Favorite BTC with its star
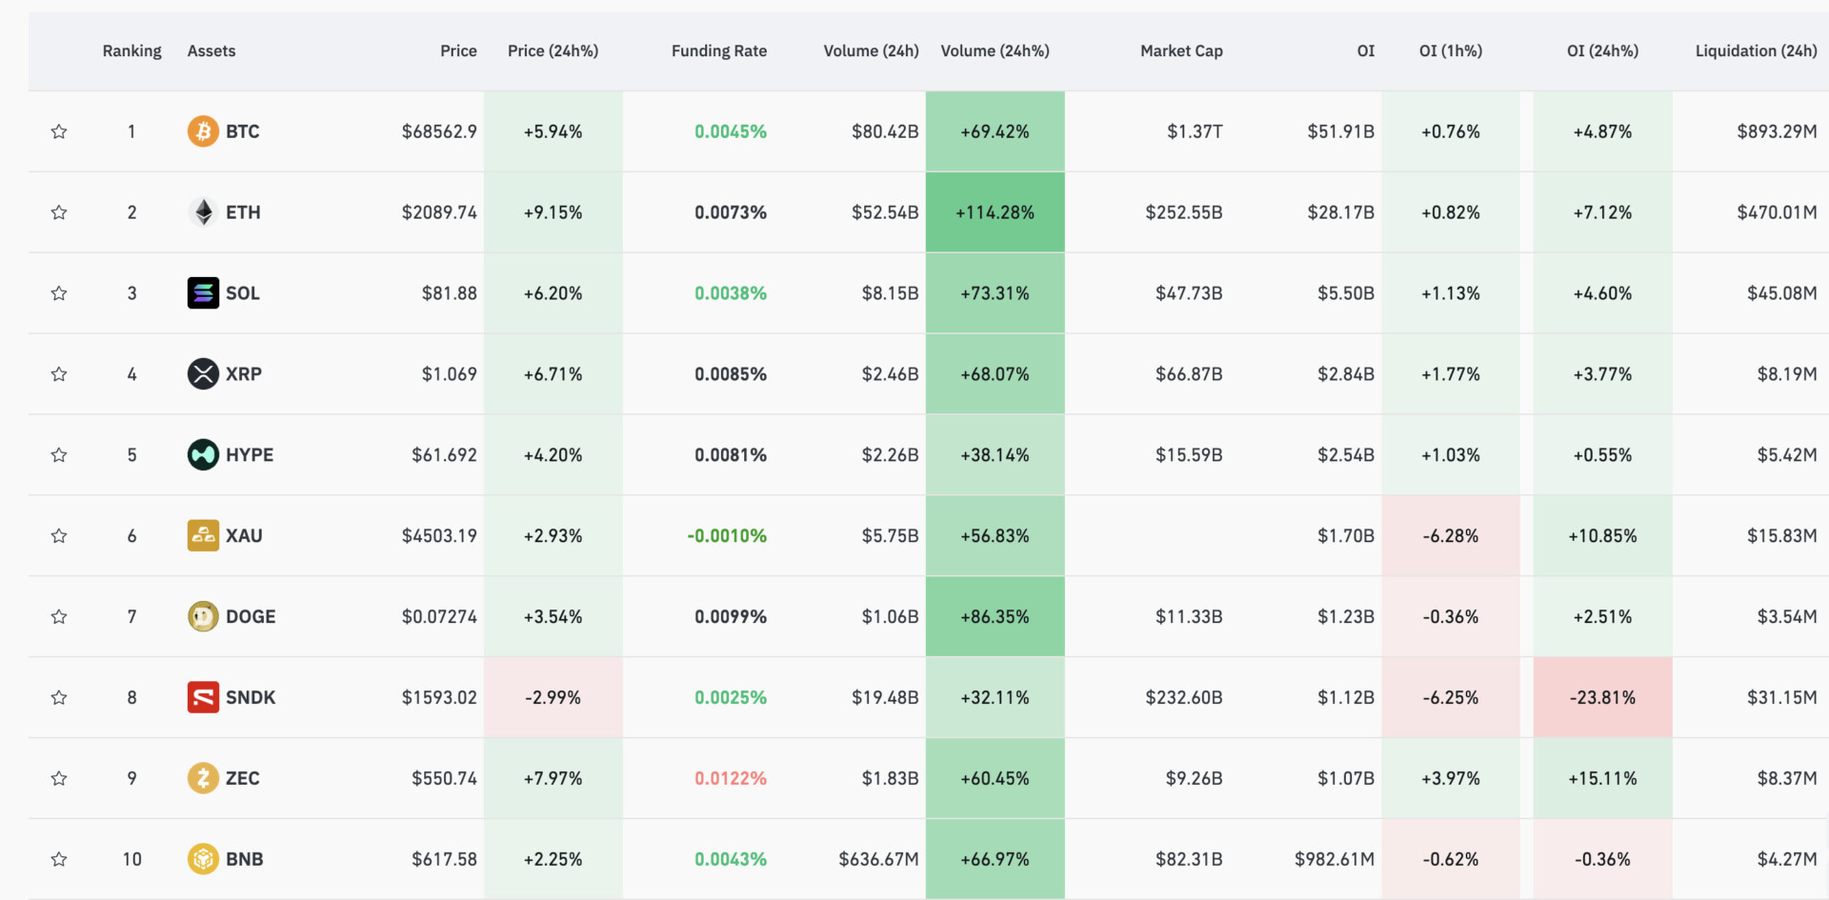Screen dimensions: 1829x900 pyautogui.click(x=59, y=131)
